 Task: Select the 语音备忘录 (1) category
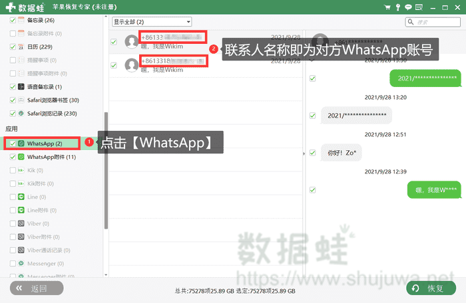[x=45, y=86]
